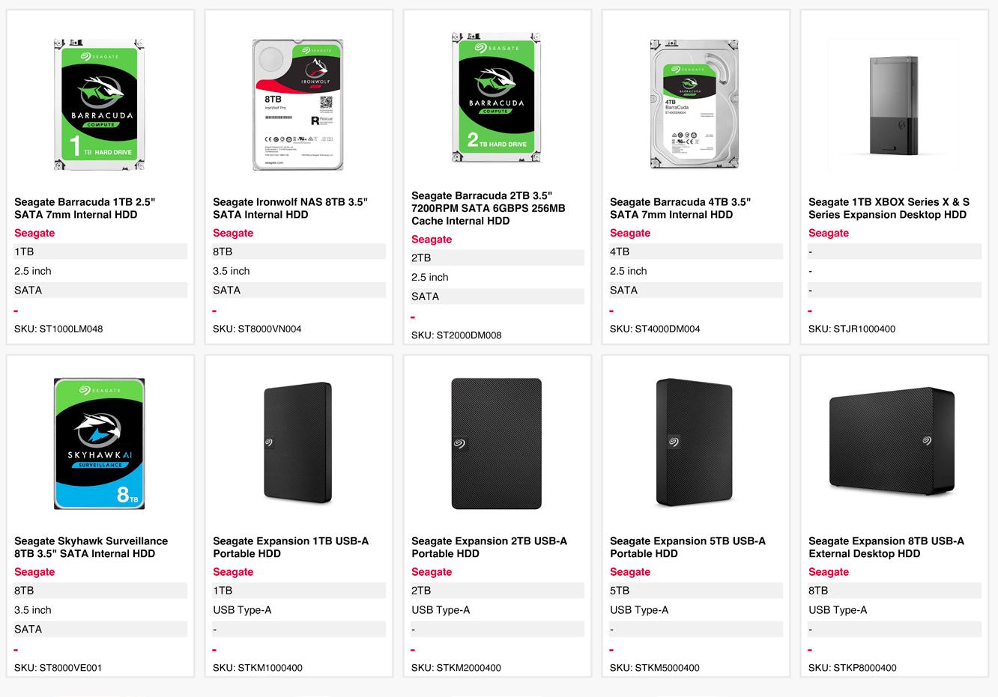Select the Barracuda 2TB hard drive image

point(496,97)
